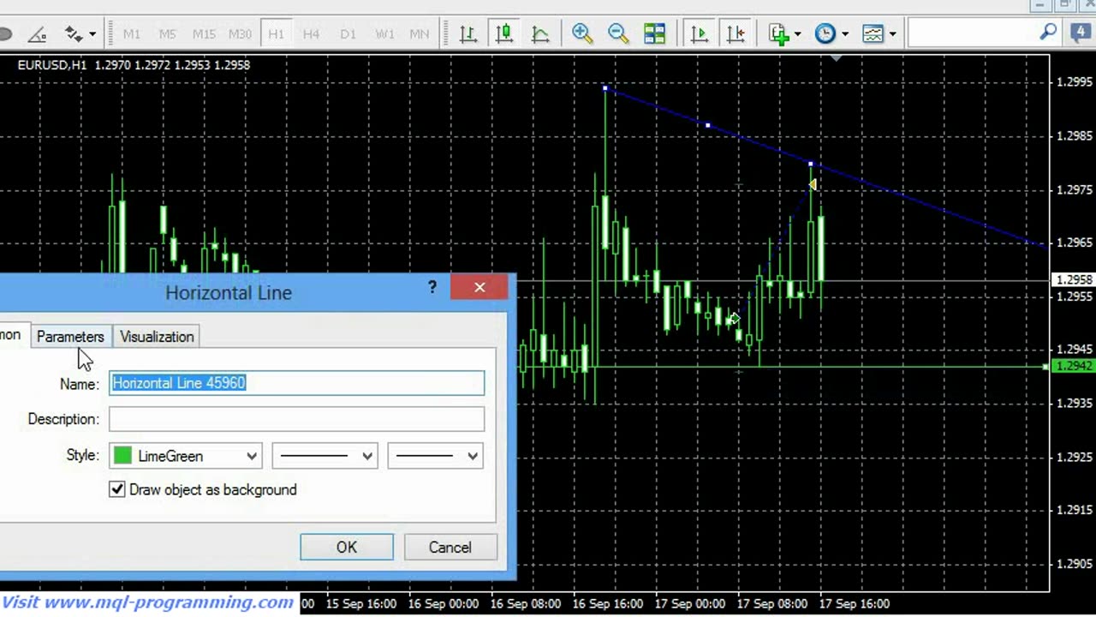Select the bar chart display icon
Image resolution: width=1096 pixels, height=617 pixels.
(x=468, y=33)
